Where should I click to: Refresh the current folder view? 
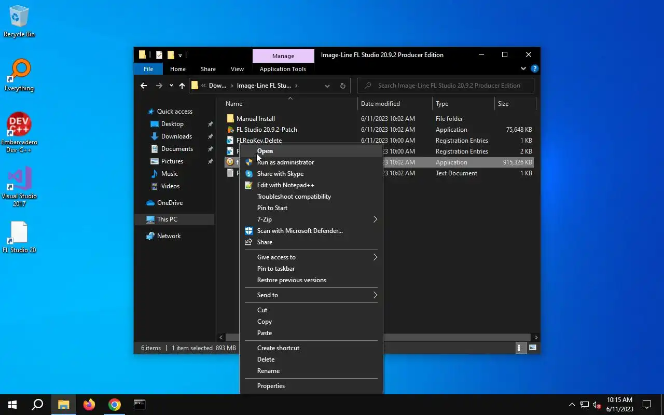point(342,86)
